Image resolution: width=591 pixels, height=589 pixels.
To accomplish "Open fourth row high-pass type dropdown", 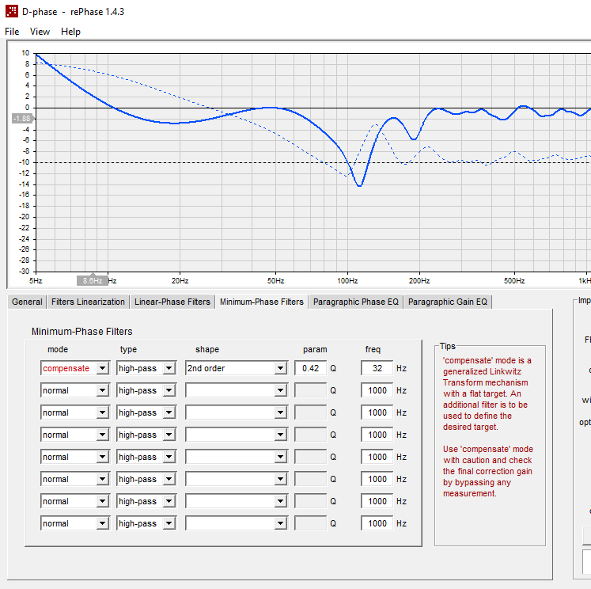I will (x=146, y=435).
